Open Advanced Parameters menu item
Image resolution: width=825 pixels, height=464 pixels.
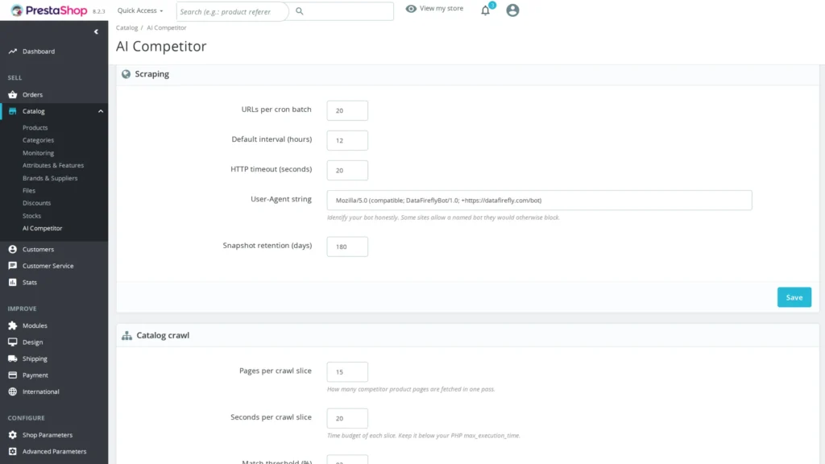[54, 451]
